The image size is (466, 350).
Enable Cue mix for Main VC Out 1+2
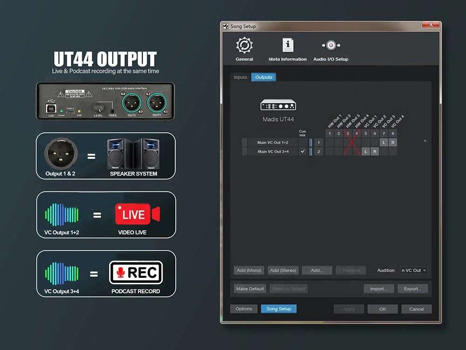pyautogui.click(x=303, y=142)
